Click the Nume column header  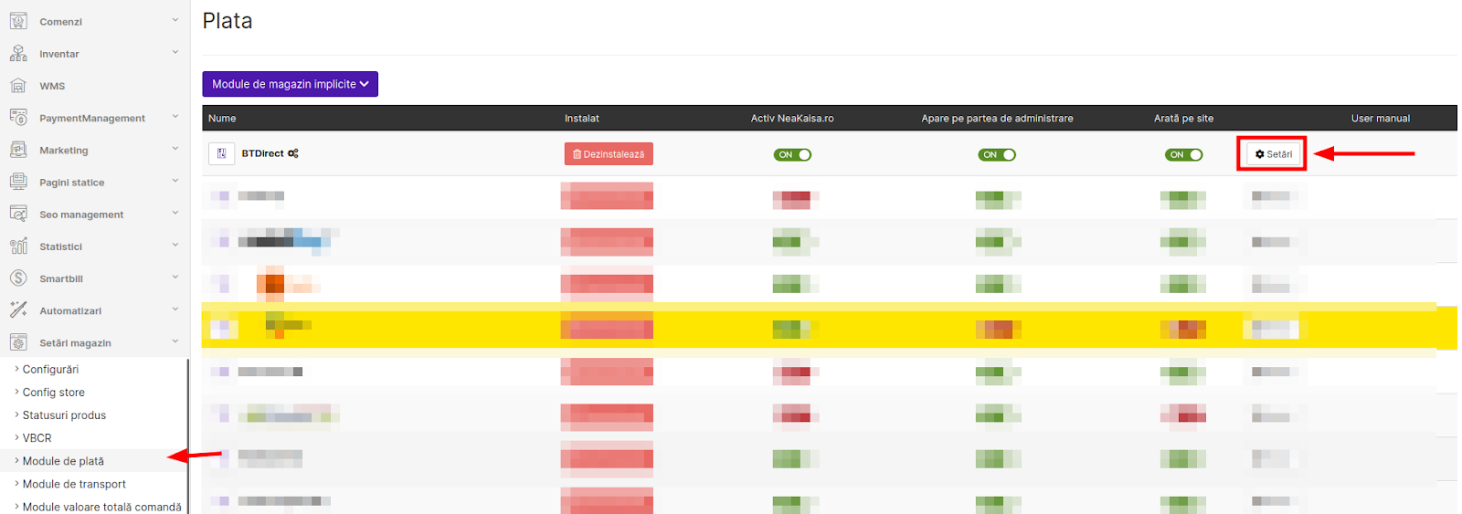pos(222,118)
